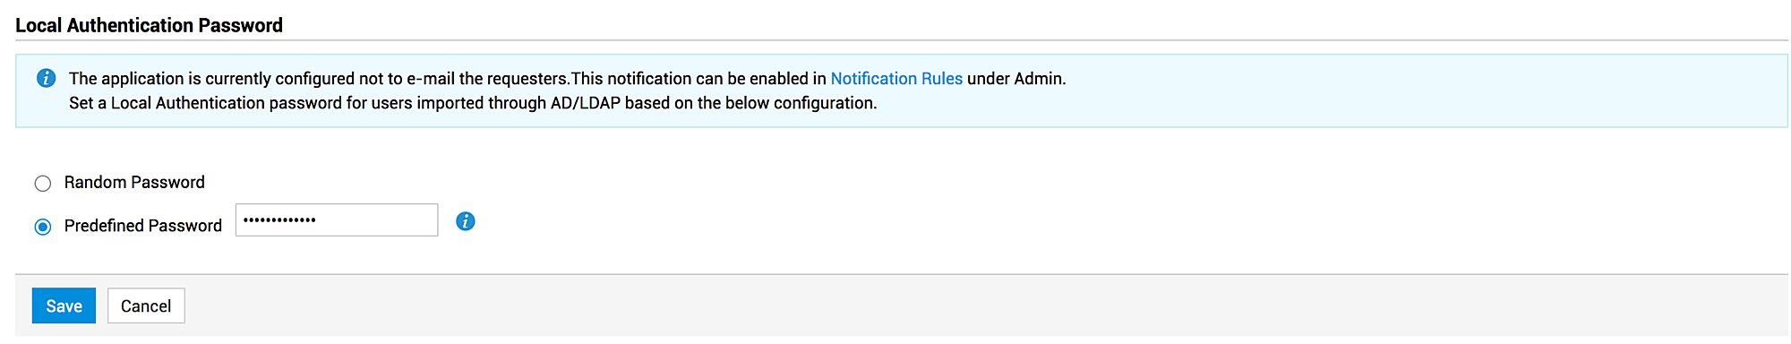Select the Predefined Password radio button
The height and width of the screenshot is (344, 1791).
(x=43, y=227)
